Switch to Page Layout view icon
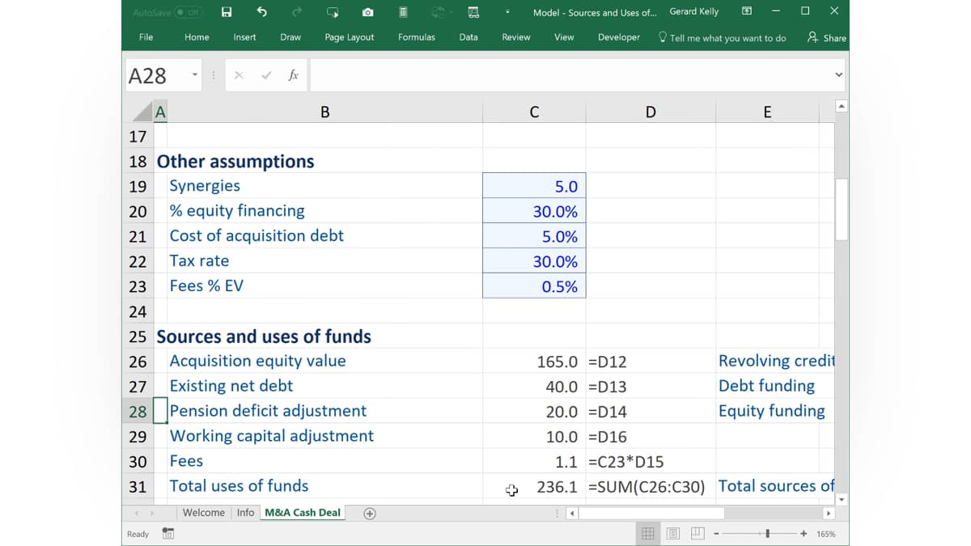 672,534
